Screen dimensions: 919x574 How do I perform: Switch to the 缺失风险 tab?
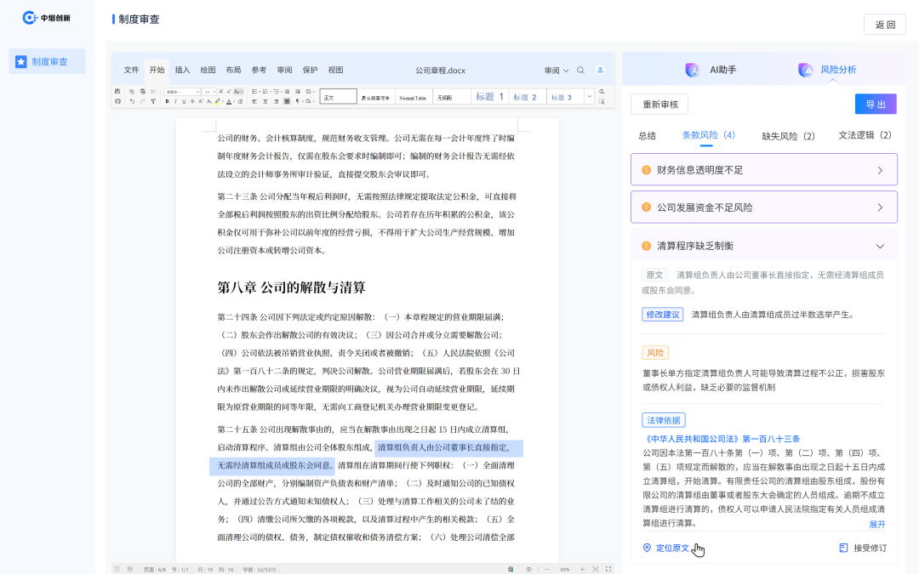(x=790, y=136)
